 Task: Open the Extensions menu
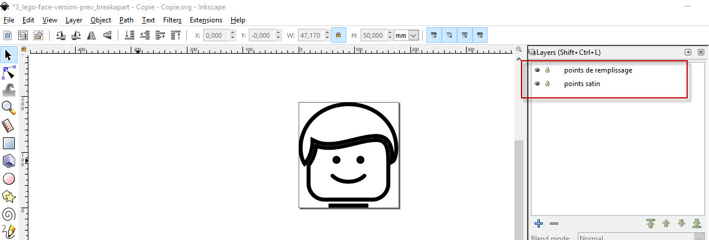point(206,20)
